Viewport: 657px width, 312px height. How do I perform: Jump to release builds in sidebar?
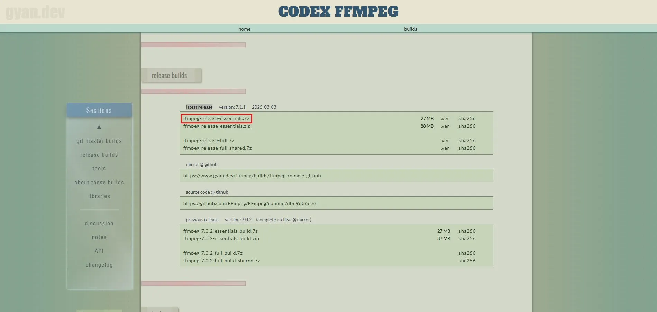coord(99,155)
